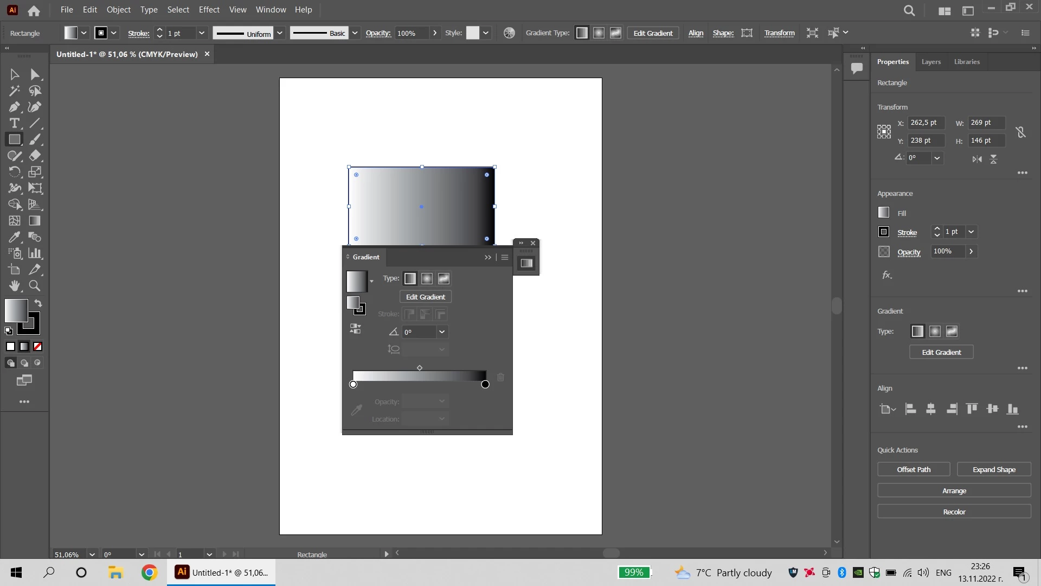This screenshot has height=586, width=1041.
Task: Switch to the Layers tab
Action: 931,62
